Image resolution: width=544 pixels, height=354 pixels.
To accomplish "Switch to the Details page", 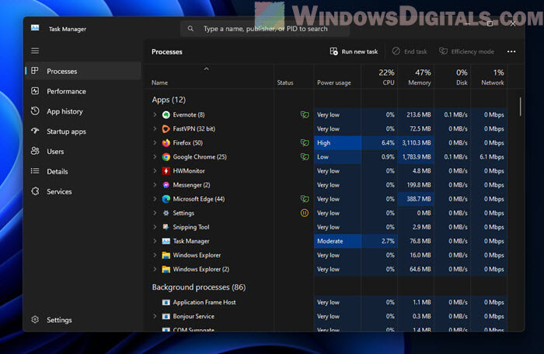I will (83, 172).
